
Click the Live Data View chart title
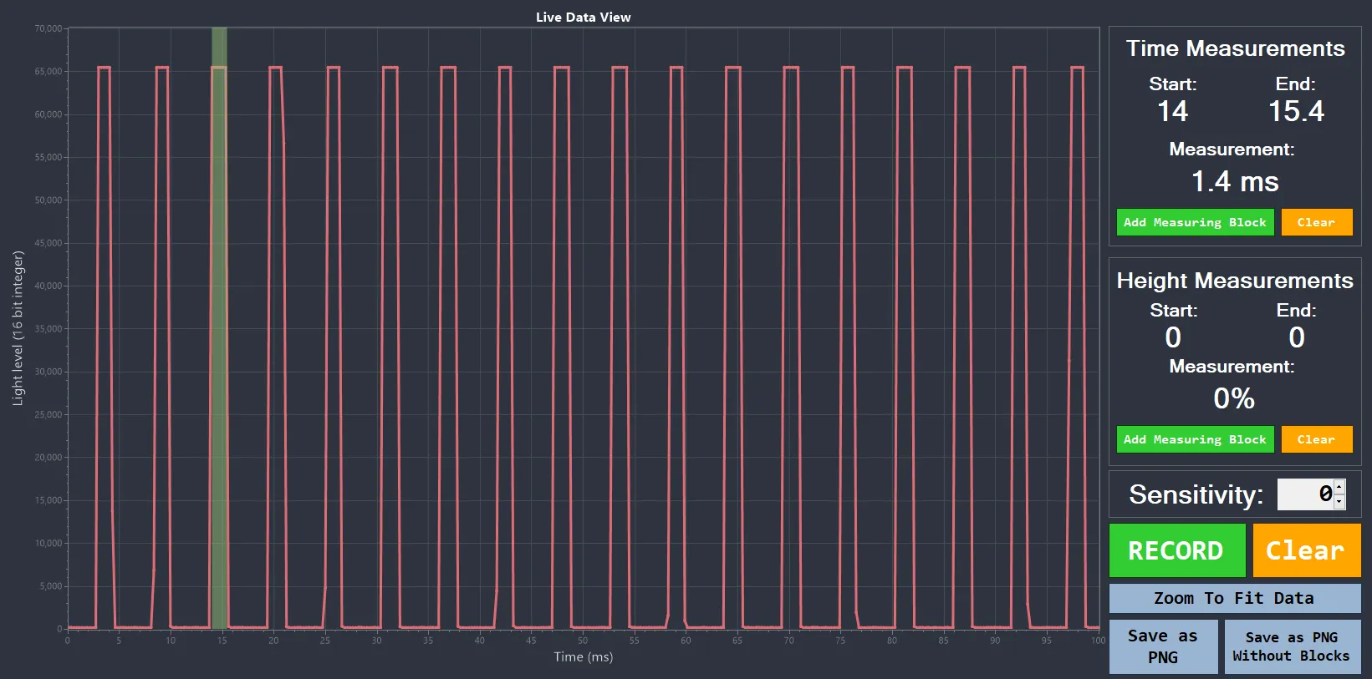point(583,17)
